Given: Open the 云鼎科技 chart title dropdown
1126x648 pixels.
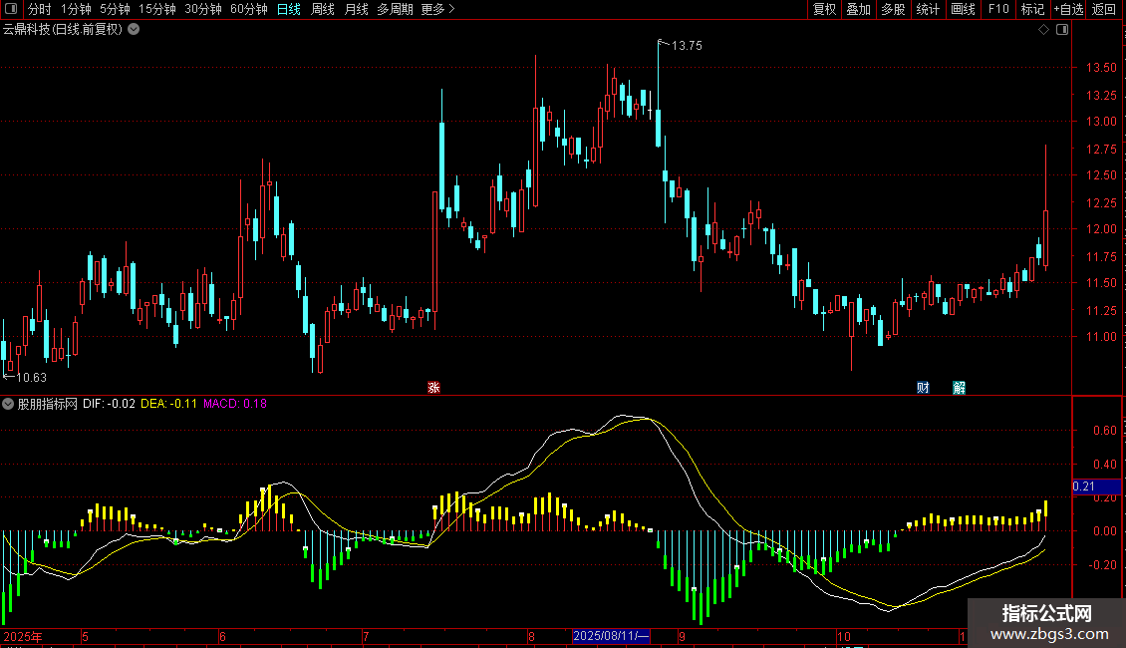Looking at the screenshot, I should (x=134, y=30).
